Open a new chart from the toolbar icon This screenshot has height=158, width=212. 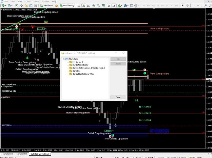[3, 6]
